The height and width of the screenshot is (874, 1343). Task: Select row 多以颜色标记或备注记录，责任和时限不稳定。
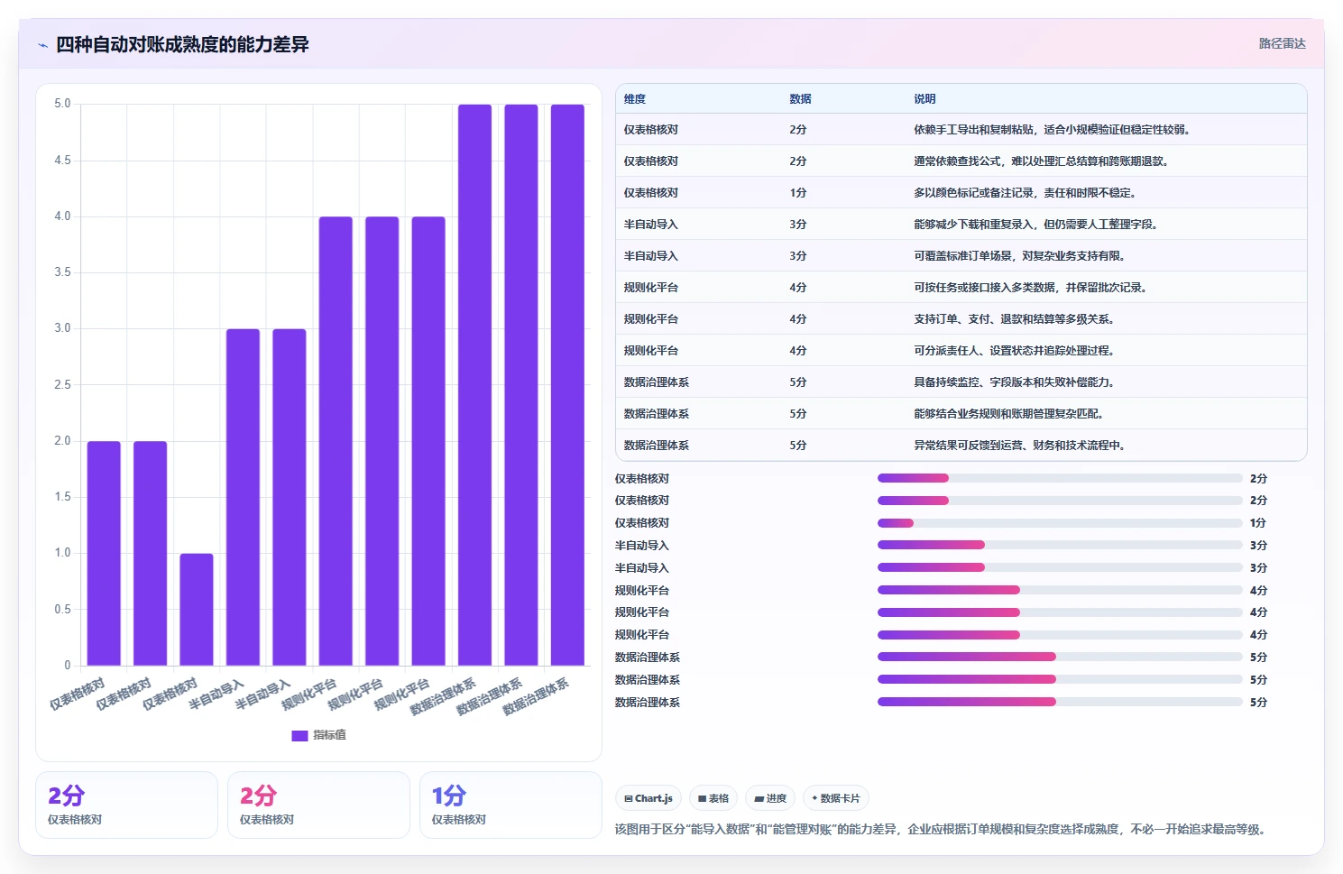point(961,193)
